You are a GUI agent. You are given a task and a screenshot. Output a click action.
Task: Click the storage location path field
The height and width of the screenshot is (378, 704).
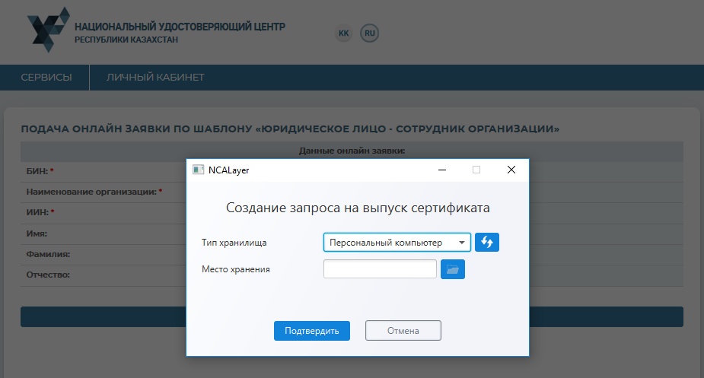point(380,269)
